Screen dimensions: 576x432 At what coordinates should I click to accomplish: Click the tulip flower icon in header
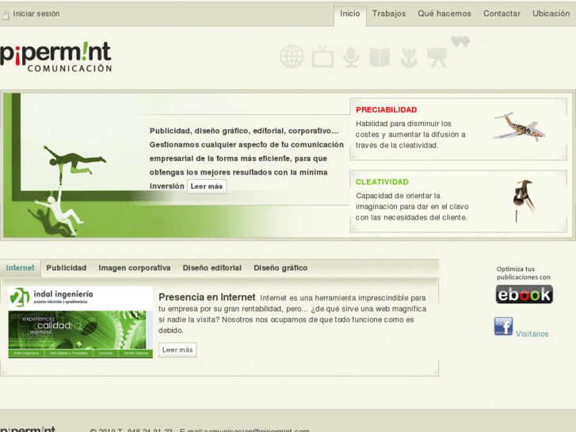click(409, 58)
